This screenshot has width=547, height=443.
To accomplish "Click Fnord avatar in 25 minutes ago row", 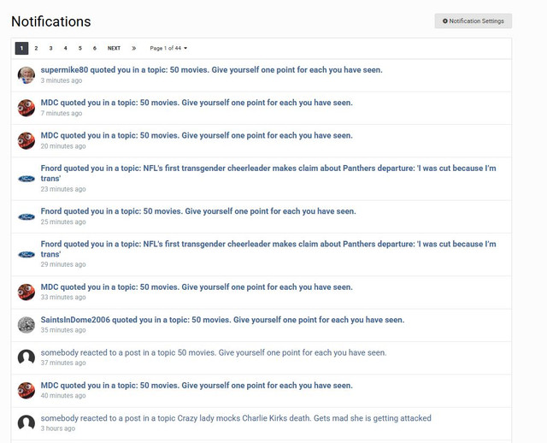I will pos(26,216).
